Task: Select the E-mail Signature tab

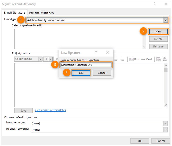Action: pos(14,13)
